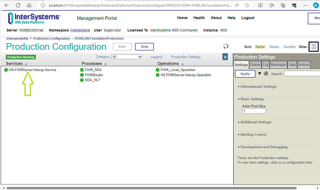The width and height of the screenshot is (320, 190).
Task: Open the Legend link
Action: point(156,57)
